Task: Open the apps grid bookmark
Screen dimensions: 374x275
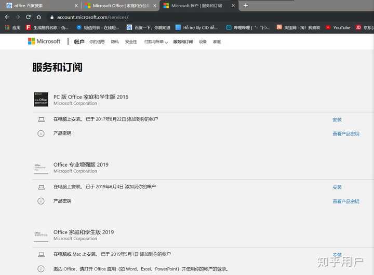Action: pyautogui.click(x=12, y=27)
